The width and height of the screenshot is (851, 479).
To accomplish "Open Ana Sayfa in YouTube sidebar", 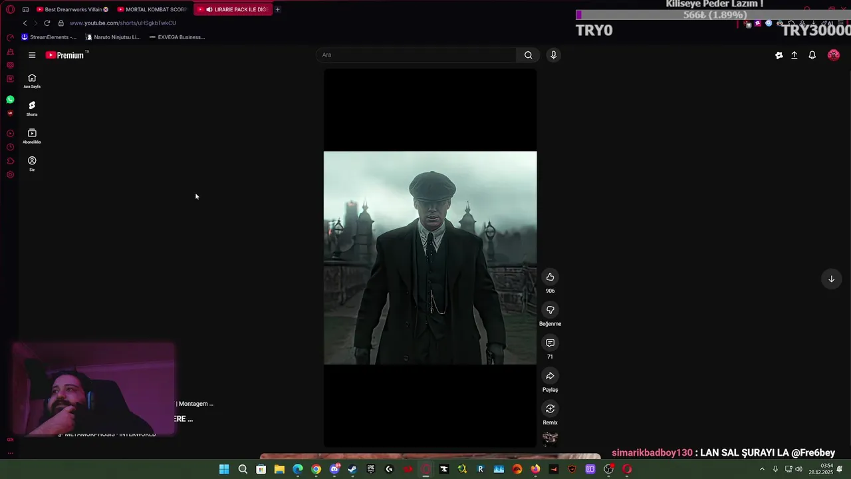I will [x=32, y=80].
